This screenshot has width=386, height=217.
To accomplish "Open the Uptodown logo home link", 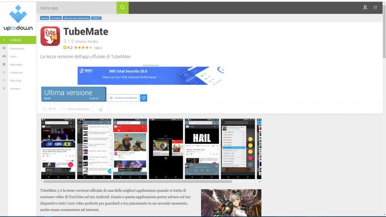I will 18,18.
